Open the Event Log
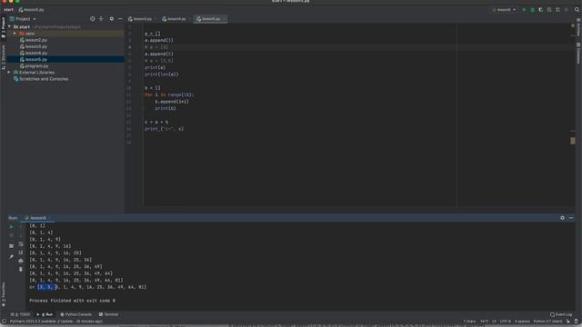 561,314
